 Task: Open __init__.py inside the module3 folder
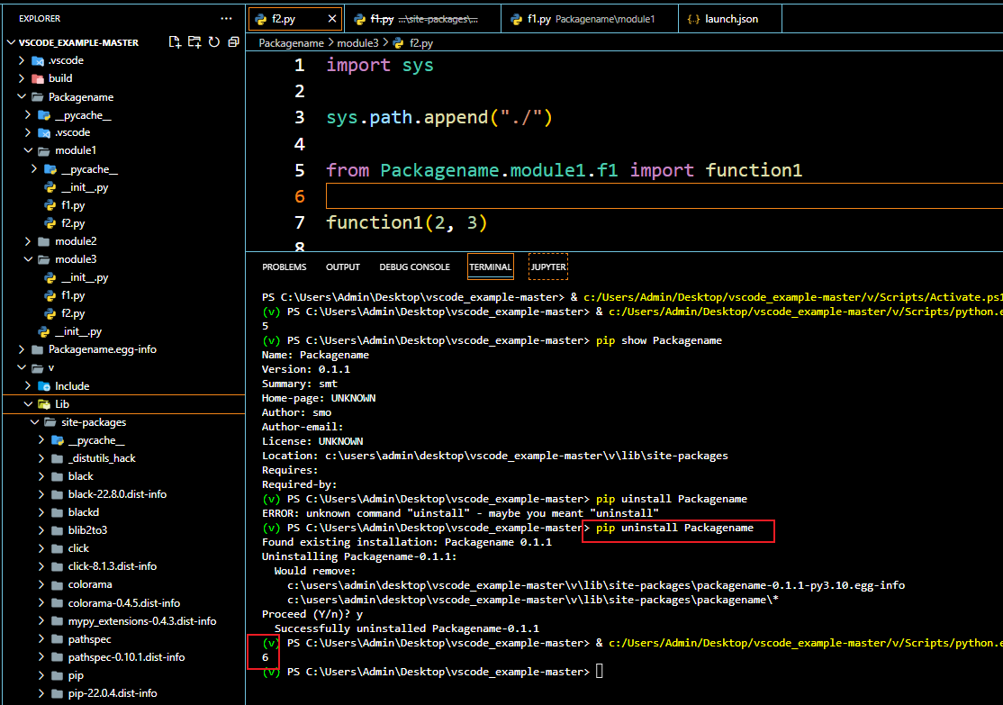[84, 277]
